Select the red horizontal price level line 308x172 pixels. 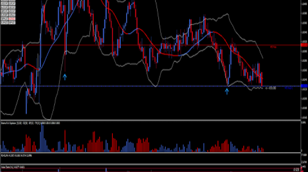150,45
